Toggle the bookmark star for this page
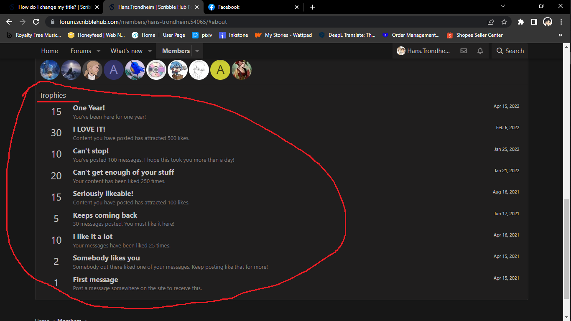 click(x=504, y=21)
